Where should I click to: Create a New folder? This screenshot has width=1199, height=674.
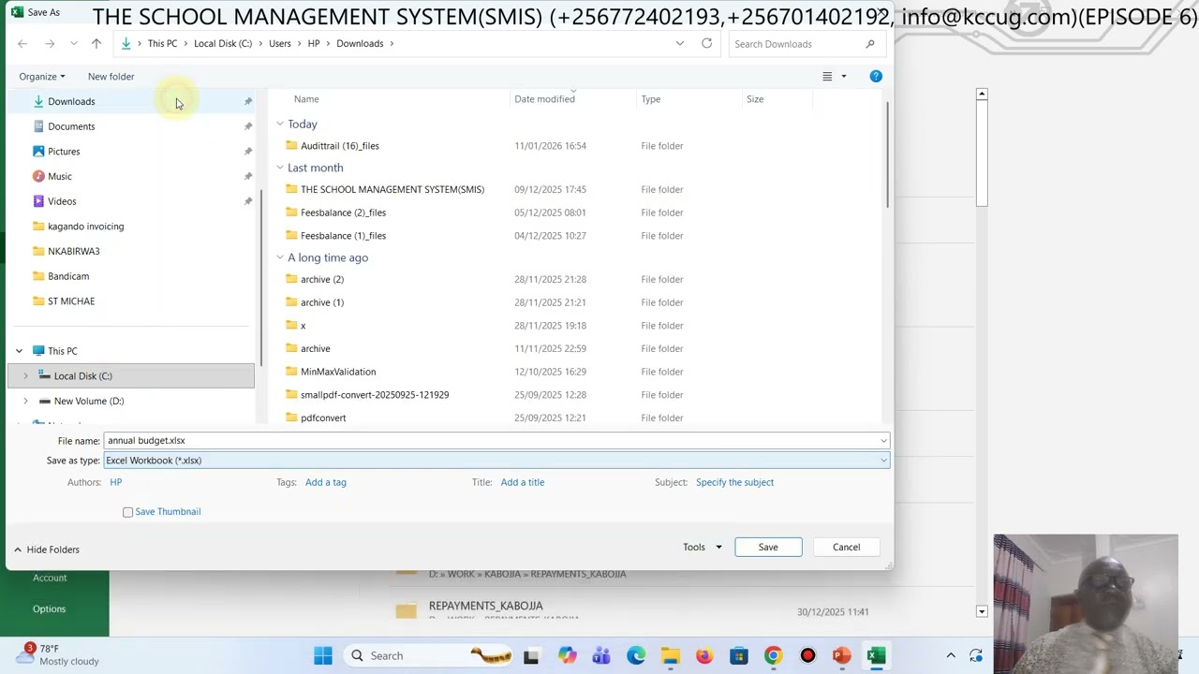[111, 77]
